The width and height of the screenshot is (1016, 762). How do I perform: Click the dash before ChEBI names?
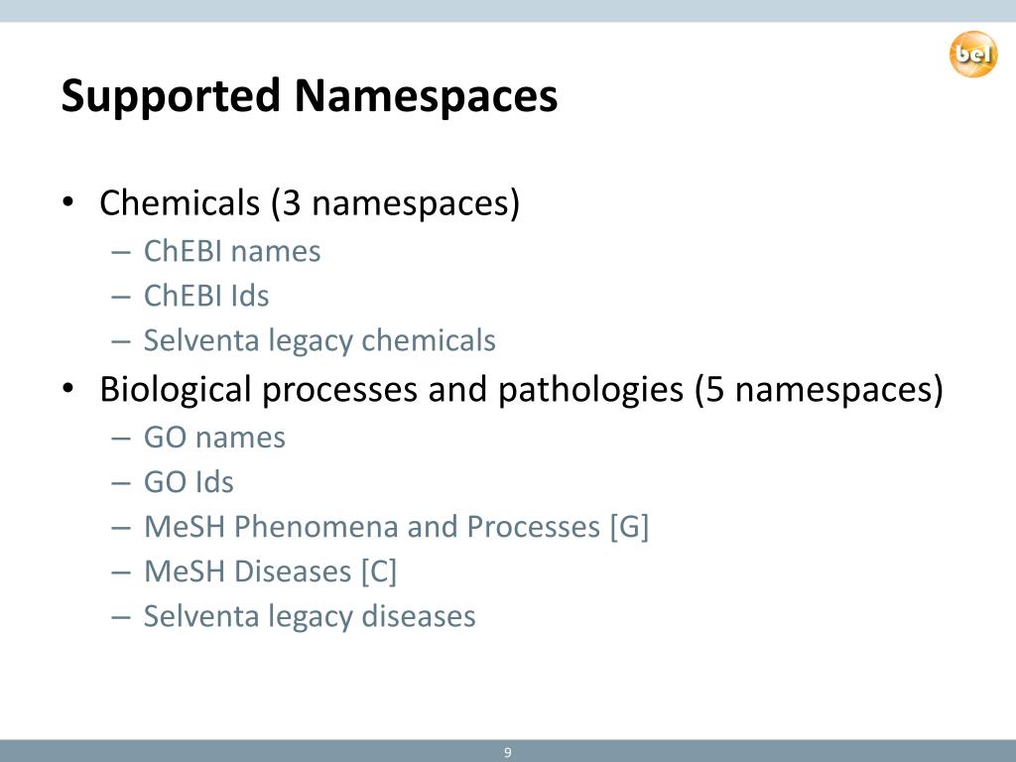click(x=121, y=252)
